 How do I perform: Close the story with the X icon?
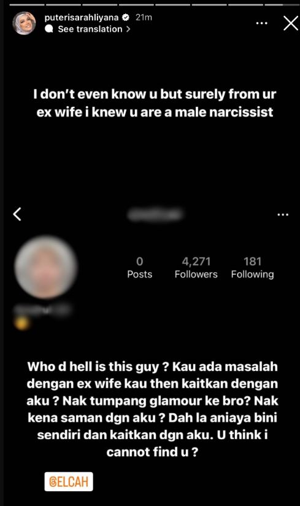point(291,23)
